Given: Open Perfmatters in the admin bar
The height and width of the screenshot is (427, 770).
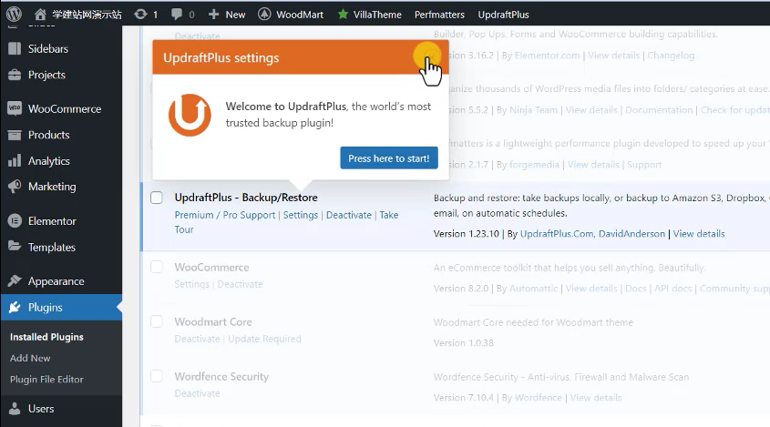Looking at the screenshot, I should pos(439,15).
